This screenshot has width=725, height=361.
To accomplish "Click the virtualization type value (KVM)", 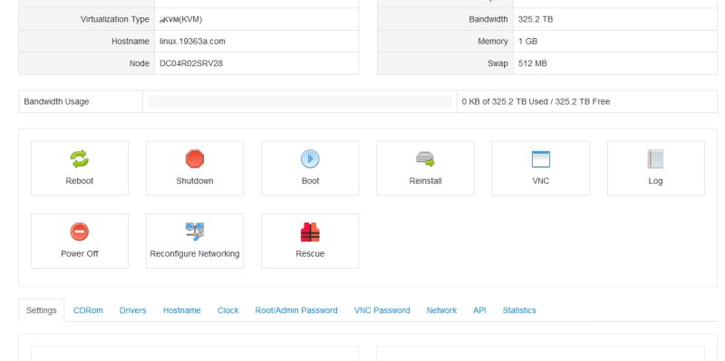I will (180, 19).
